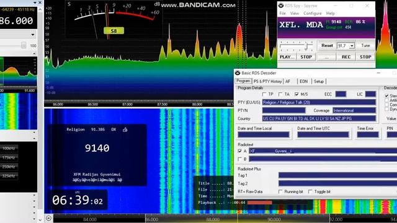This screenshot has width=397, height=223.
Task: Click the Radiotext B text field
Action: point(323,159)
